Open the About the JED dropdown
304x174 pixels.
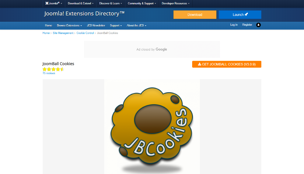point(136,25)
